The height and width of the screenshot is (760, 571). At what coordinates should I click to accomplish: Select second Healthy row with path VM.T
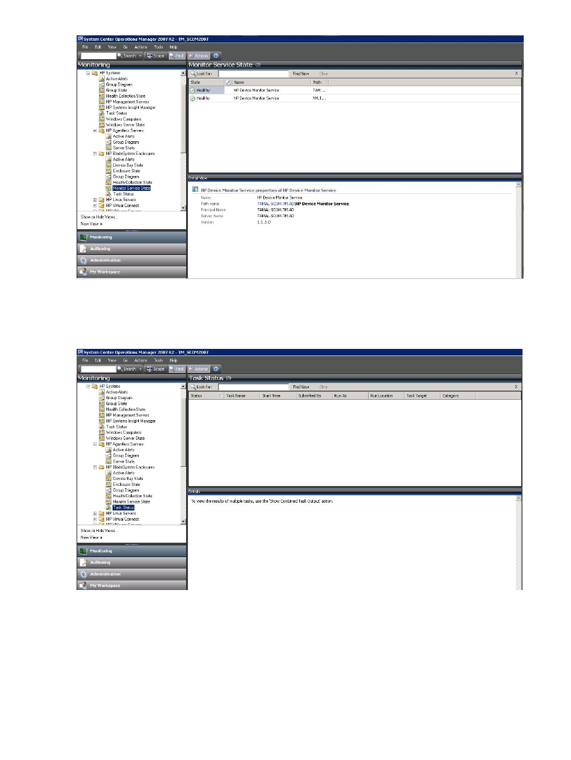pos(354,98)
